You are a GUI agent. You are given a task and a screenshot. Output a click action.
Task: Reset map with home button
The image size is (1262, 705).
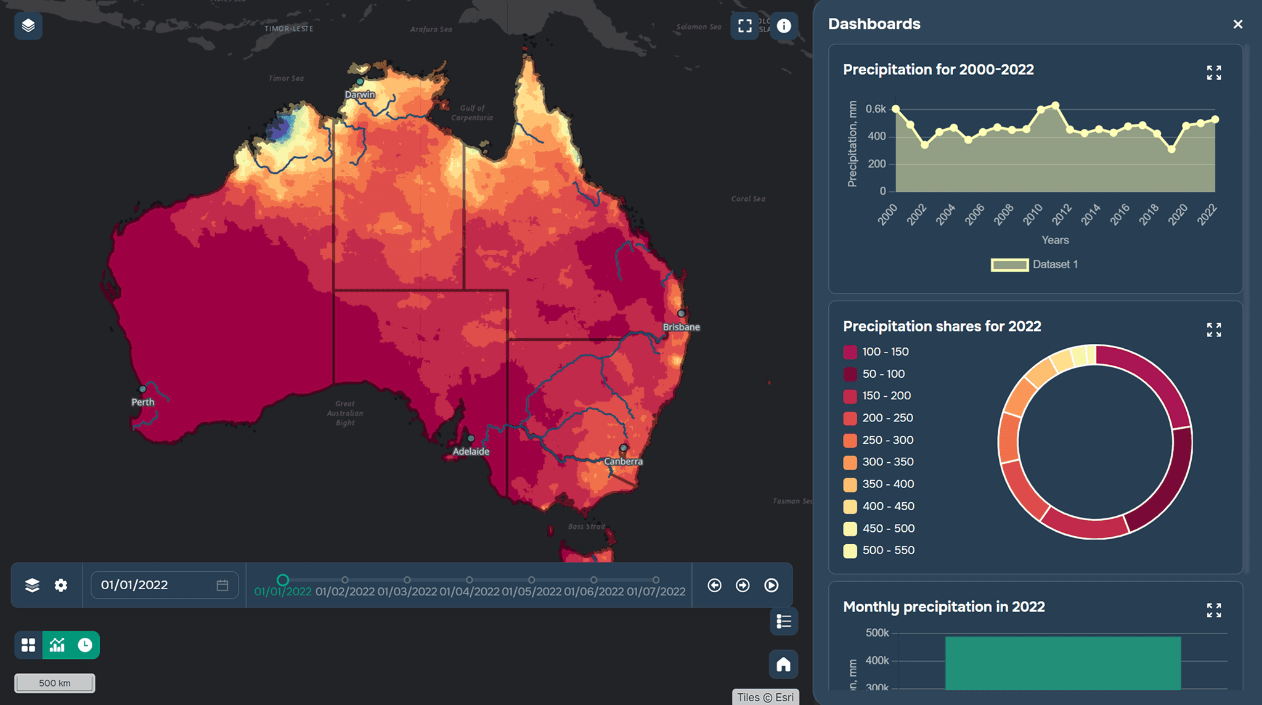[x=784, y=665]
